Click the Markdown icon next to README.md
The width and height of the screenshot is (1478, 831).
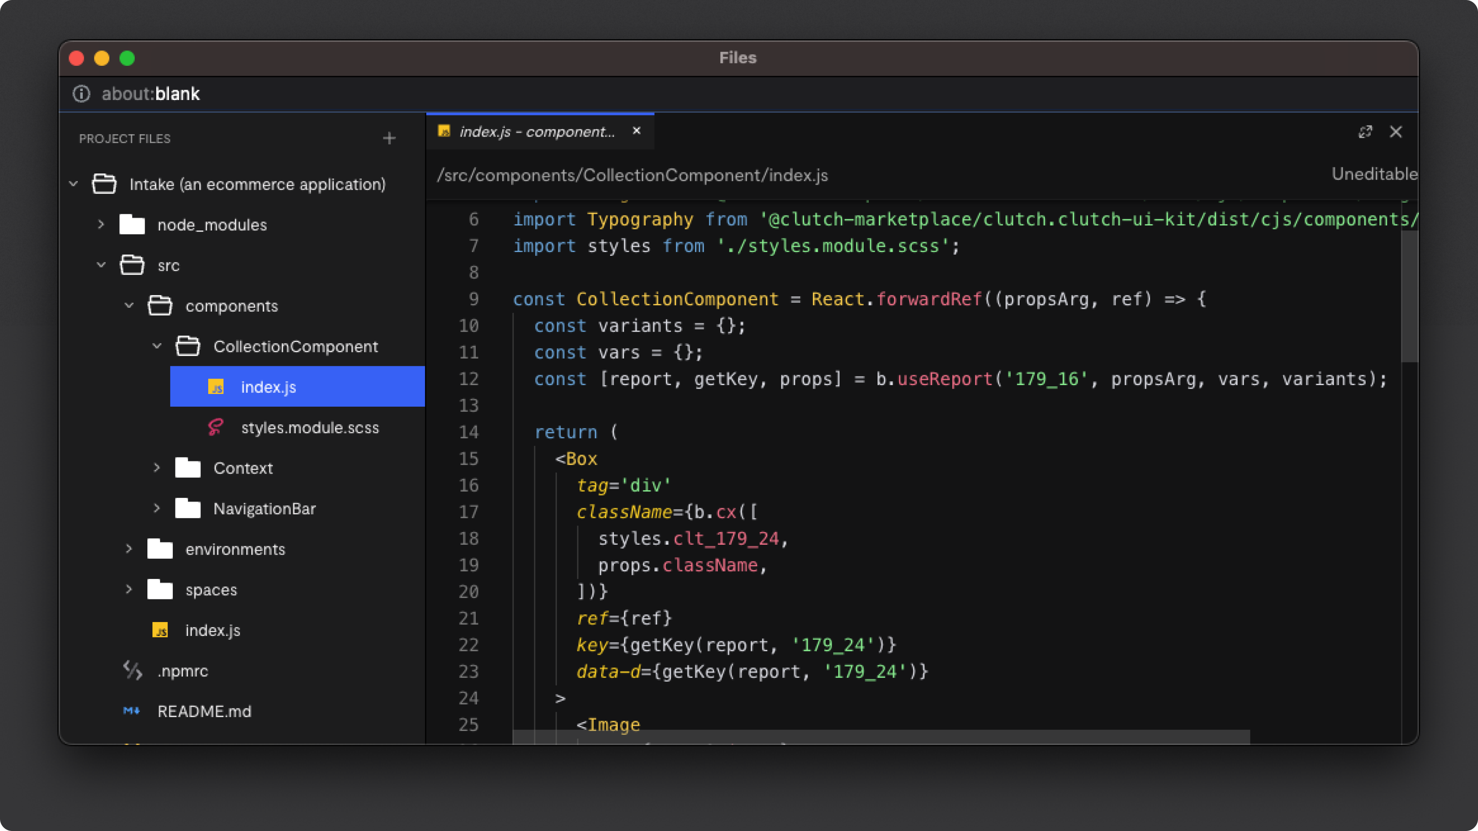(x=131, y=711)
